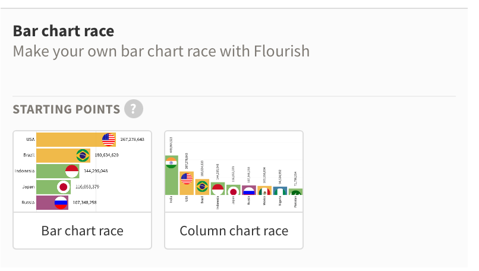Click the Starting Points help question mark icon
The width and height of the screenshot is (479, 271).
(134, 109)
